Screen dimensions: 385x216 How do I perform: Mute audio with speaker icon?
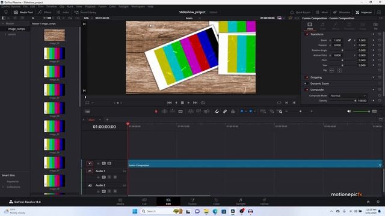349,112
